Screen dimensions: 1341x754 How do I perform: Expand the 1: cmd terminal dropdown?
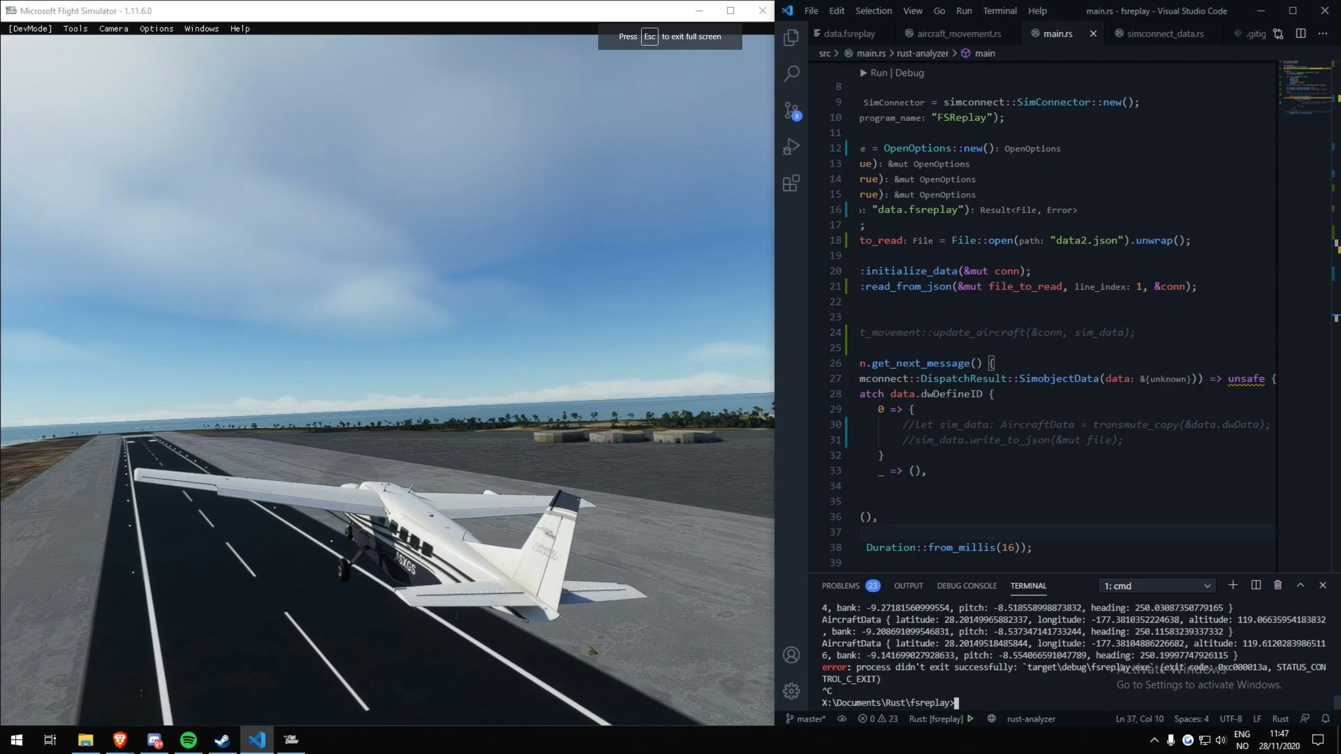tap(1156, 585)
